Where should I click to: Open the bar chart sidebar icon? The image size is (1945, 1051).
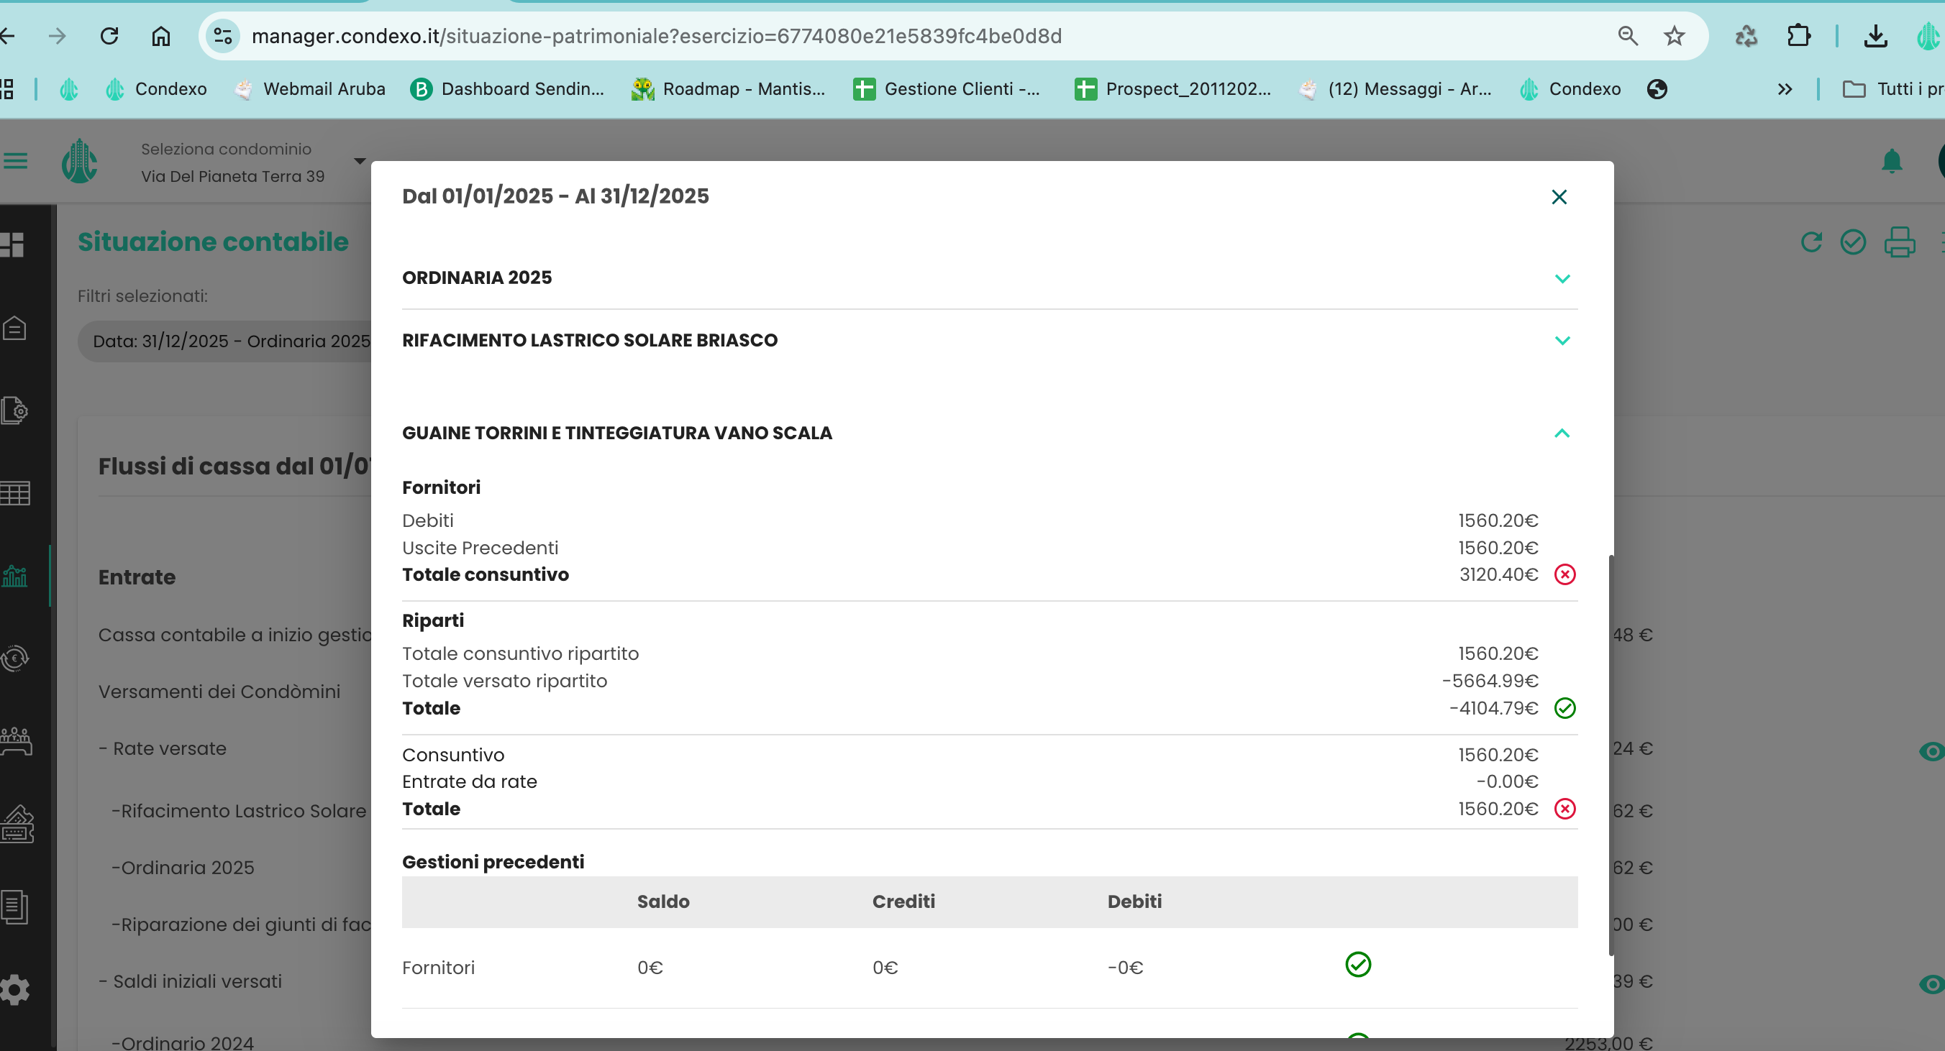[15, 577]
